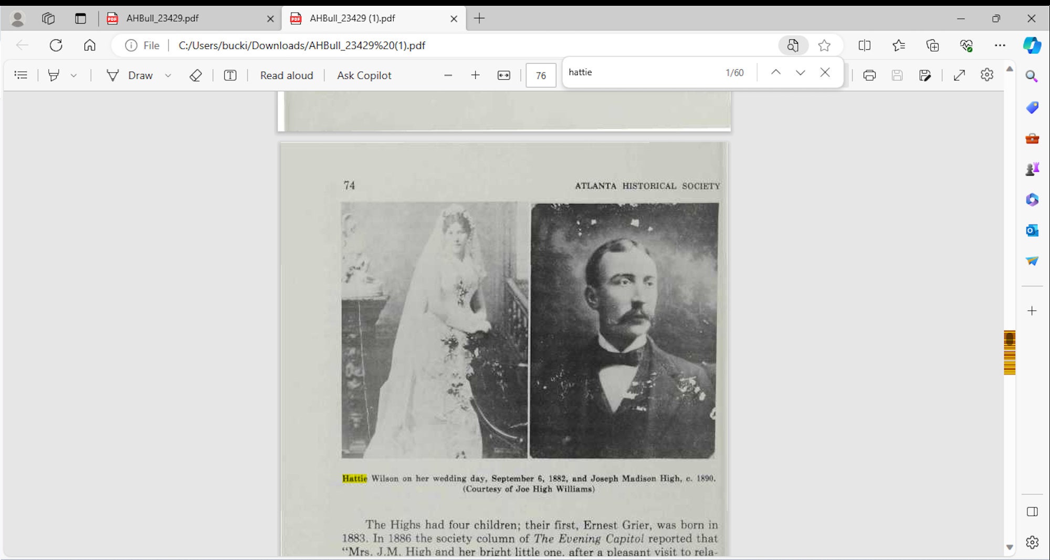Screen dimensions: 1050x560
Task: Open a new tab with plus button
Action: pyautogui.click(x=479, y=18)
